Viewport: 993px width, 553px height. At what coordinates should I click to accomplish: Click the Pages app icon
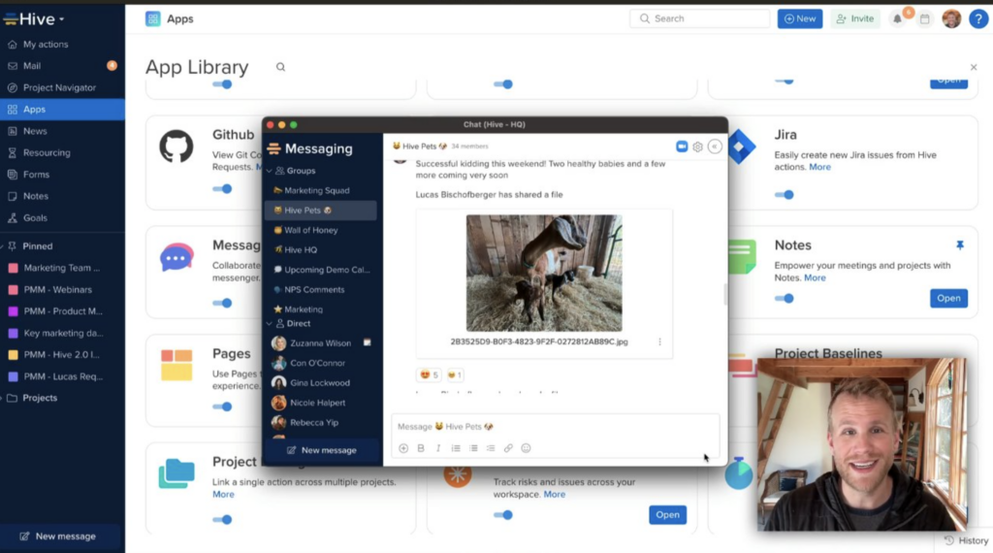pos(176,365)
